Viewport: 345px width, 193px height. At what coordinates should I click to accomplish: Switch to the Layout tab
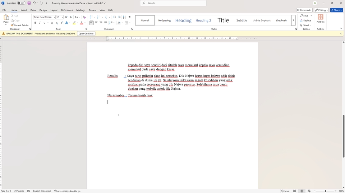[x=54, y=10]
